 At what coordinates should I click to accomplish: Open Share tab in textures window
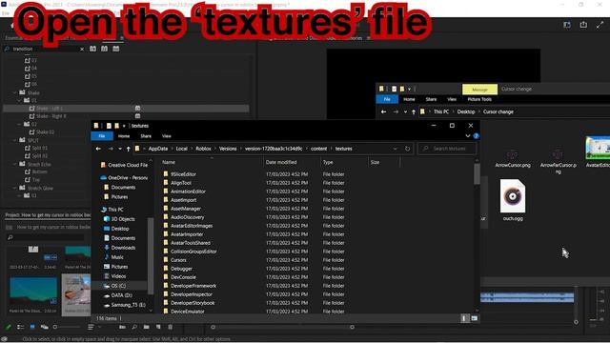[146, 136]
